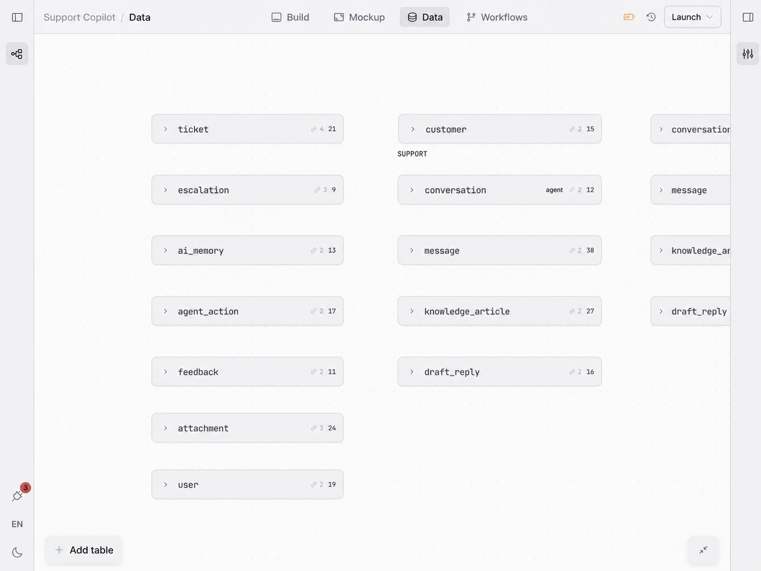761x571 pixels.
Task: Click the escalation relation link icon
Action: 317,190
